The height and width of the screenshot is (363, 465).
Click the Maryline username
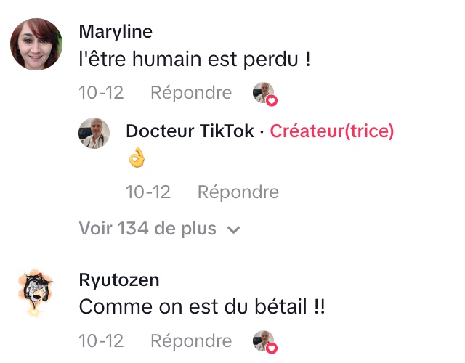click(116, 32)
